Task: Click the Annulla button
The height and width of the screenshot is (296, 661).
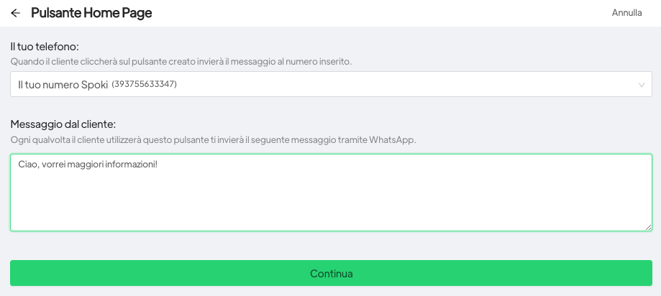Action: 626,13
